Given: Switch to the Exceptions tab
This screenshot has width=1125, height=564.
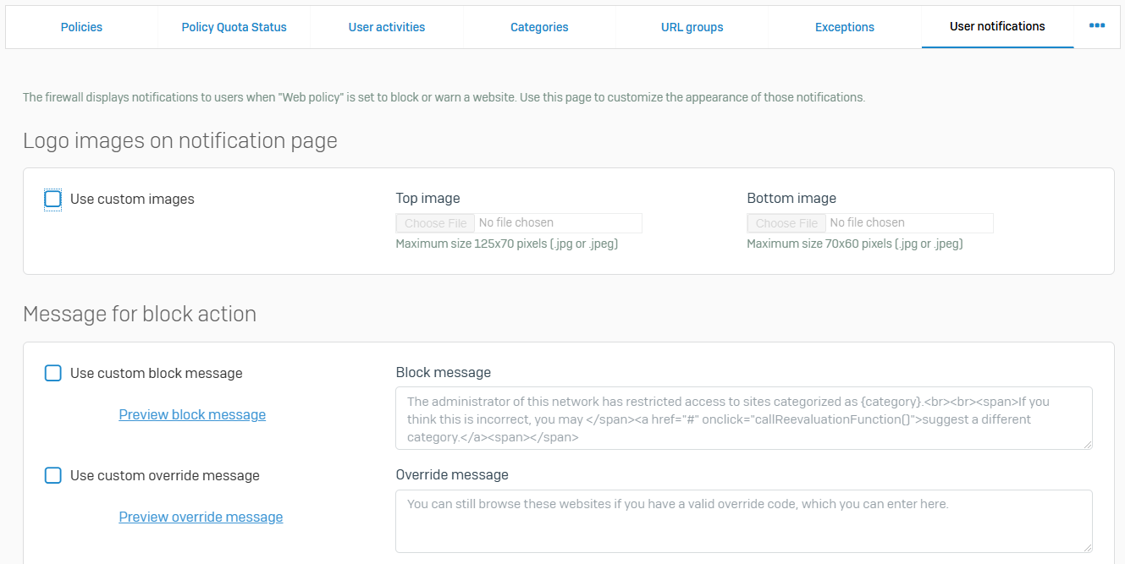Looking at the screenshot, I should point(844,27).
